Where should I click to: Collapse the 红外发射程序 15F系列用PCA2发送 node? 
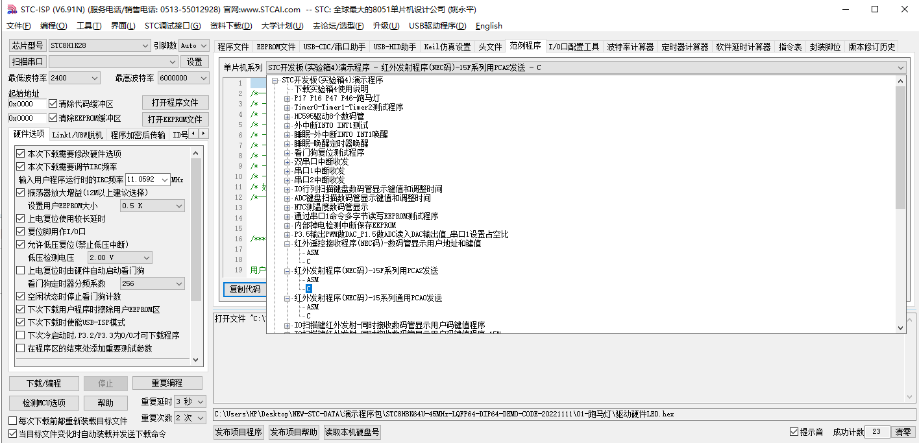point(288,270)
